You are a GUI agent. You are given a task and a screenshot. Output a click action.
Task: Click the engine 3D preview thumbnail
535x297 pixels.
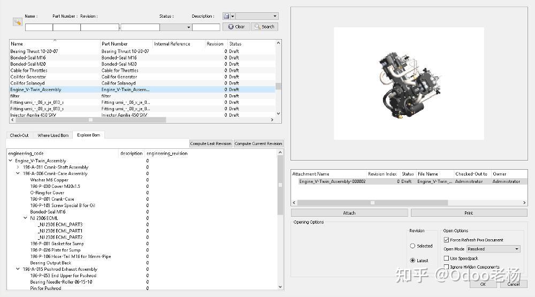pyautogui.click(x=409, y=83)
